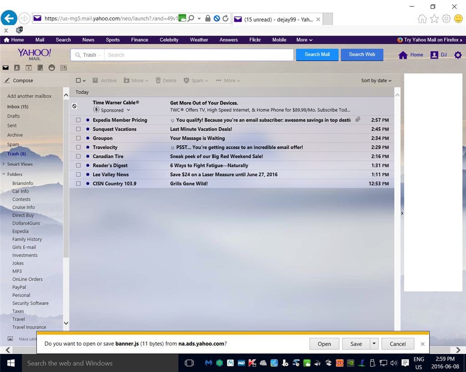Open Flickr in the Yahoo navigation bar

[255, 40]
